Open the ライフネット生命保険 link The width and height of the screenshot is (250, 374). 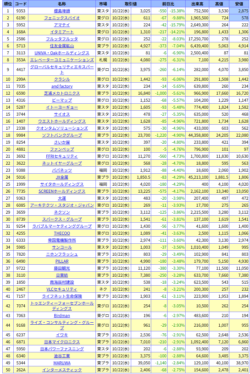point(62,296)
